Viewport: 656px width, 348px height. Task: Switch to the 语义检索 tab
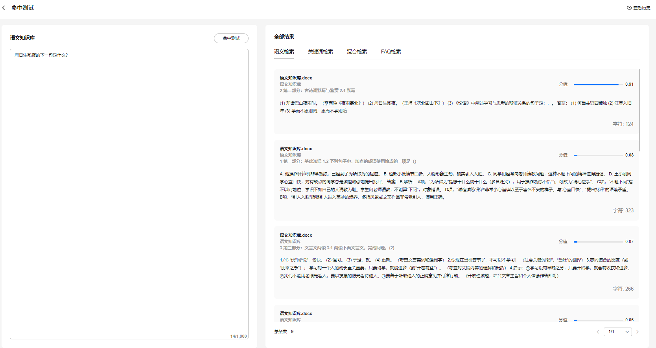tap(284, 52)
